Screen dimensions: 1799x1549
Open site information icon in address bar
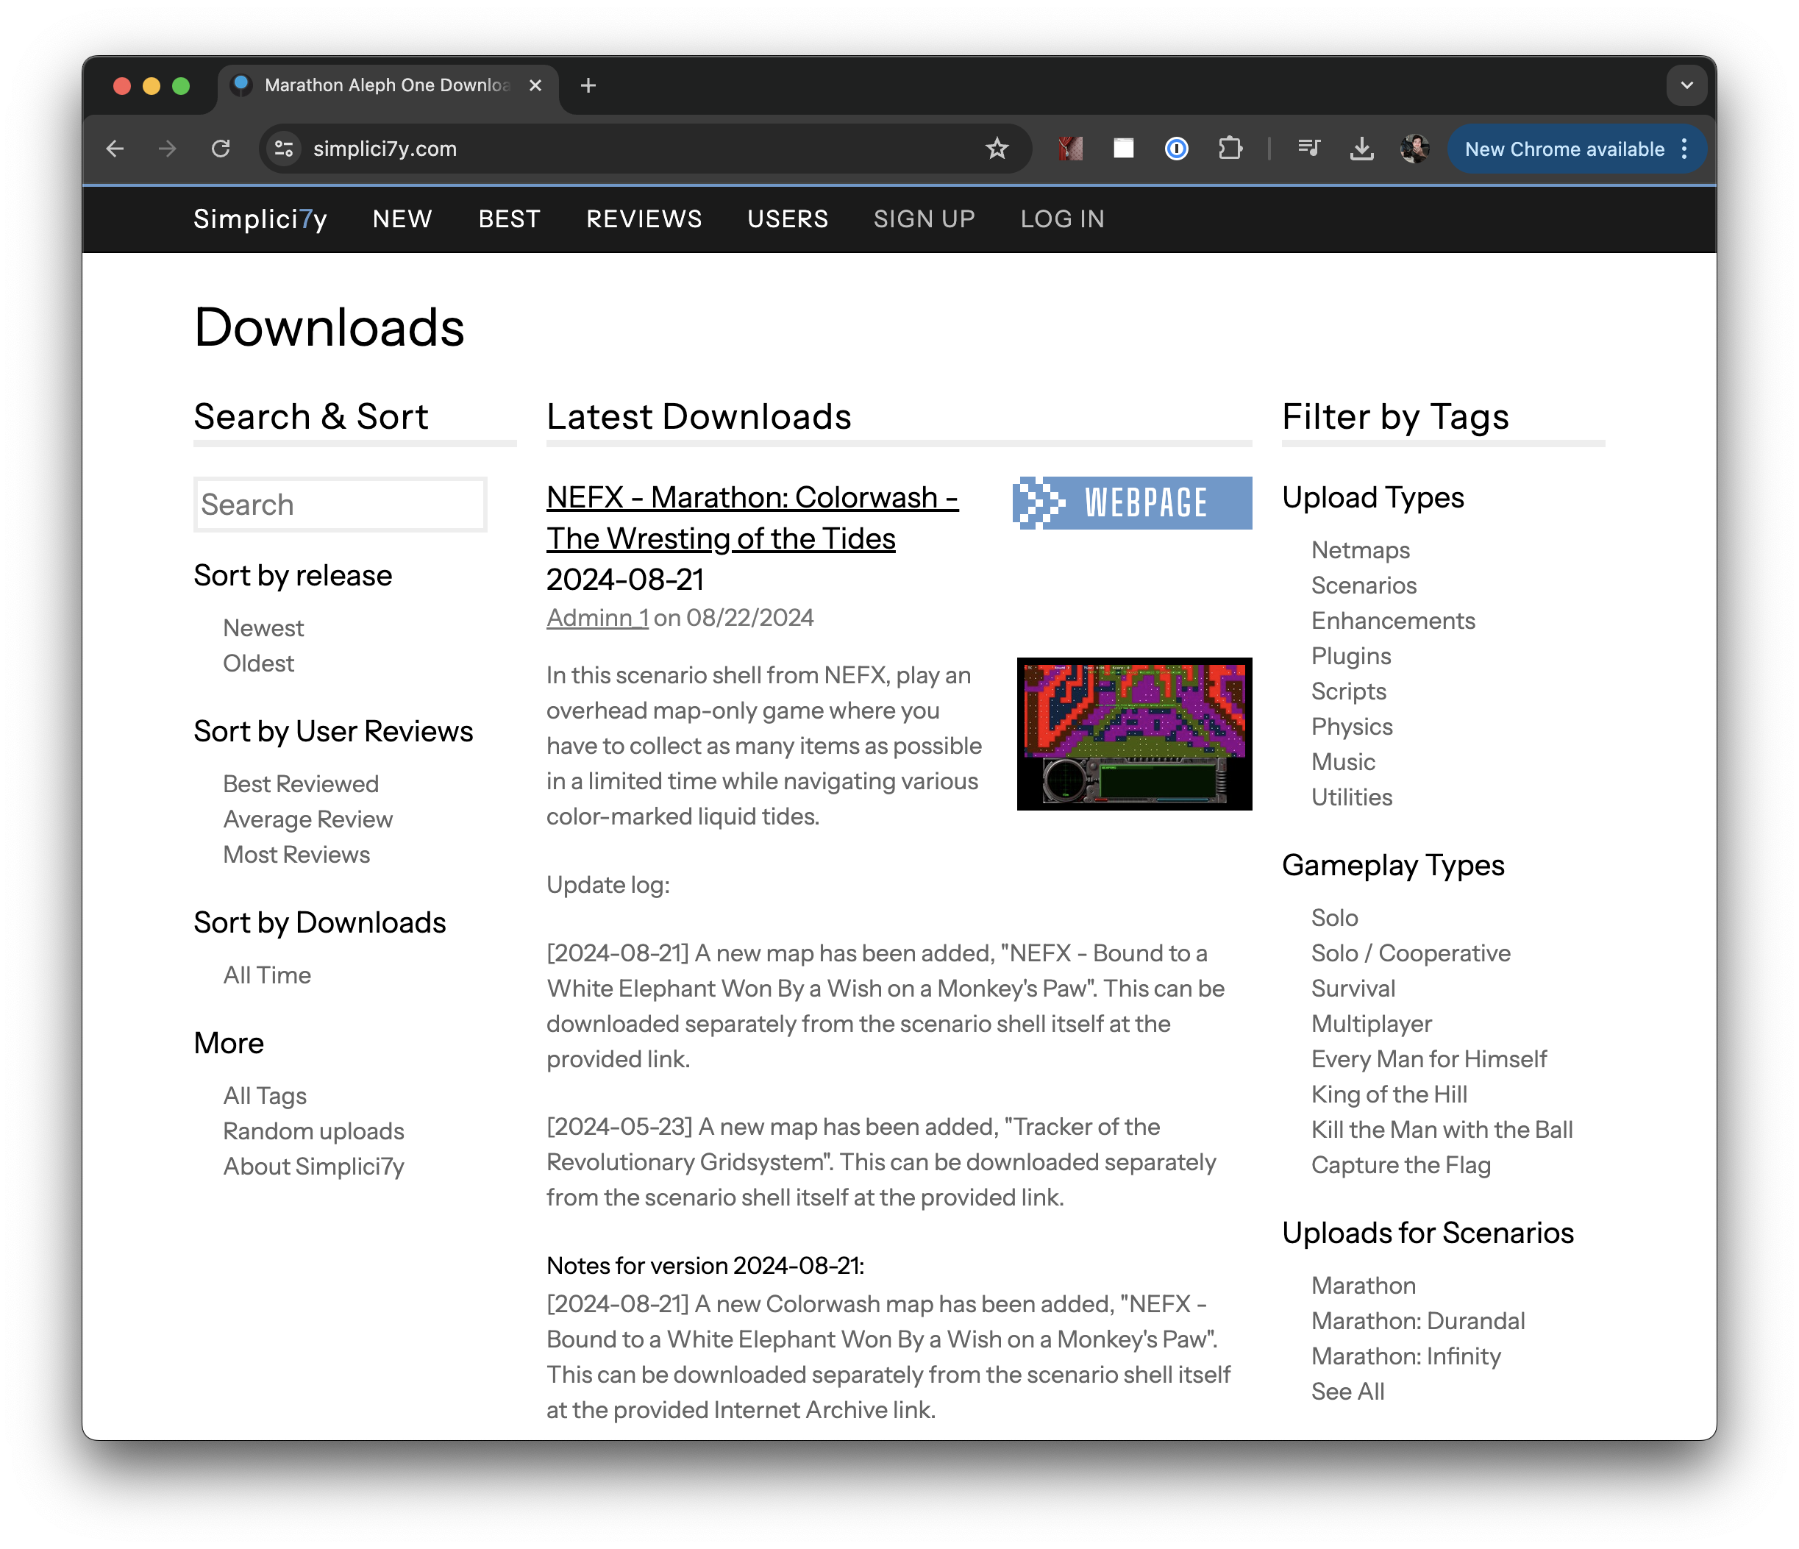click(284, 149)
